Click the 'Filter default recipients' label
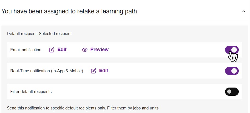 (x=31, y=92)
